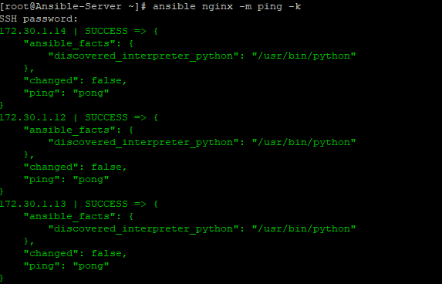
Task: Click SUCCESS on the 172.30.1.13 line
Action: (x=106, y=204)
